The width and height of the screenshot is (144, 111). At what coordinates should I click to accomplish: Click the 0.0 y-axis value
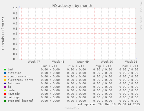click(x=15, y=59)
